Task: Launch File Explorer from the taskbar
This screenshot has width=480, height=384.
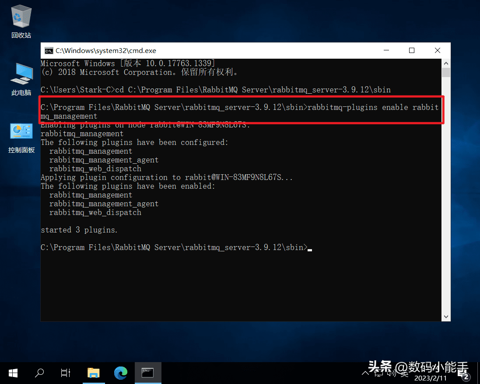Action: click(x=93, y=373)
